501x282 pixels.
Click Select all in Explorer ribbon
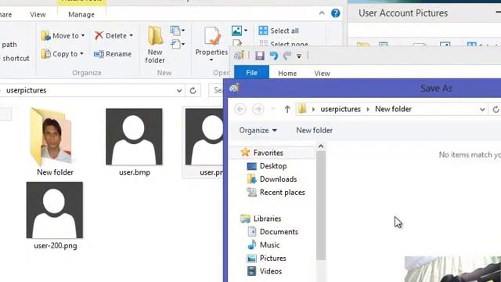pyautogui.click(x=279, y=31)
